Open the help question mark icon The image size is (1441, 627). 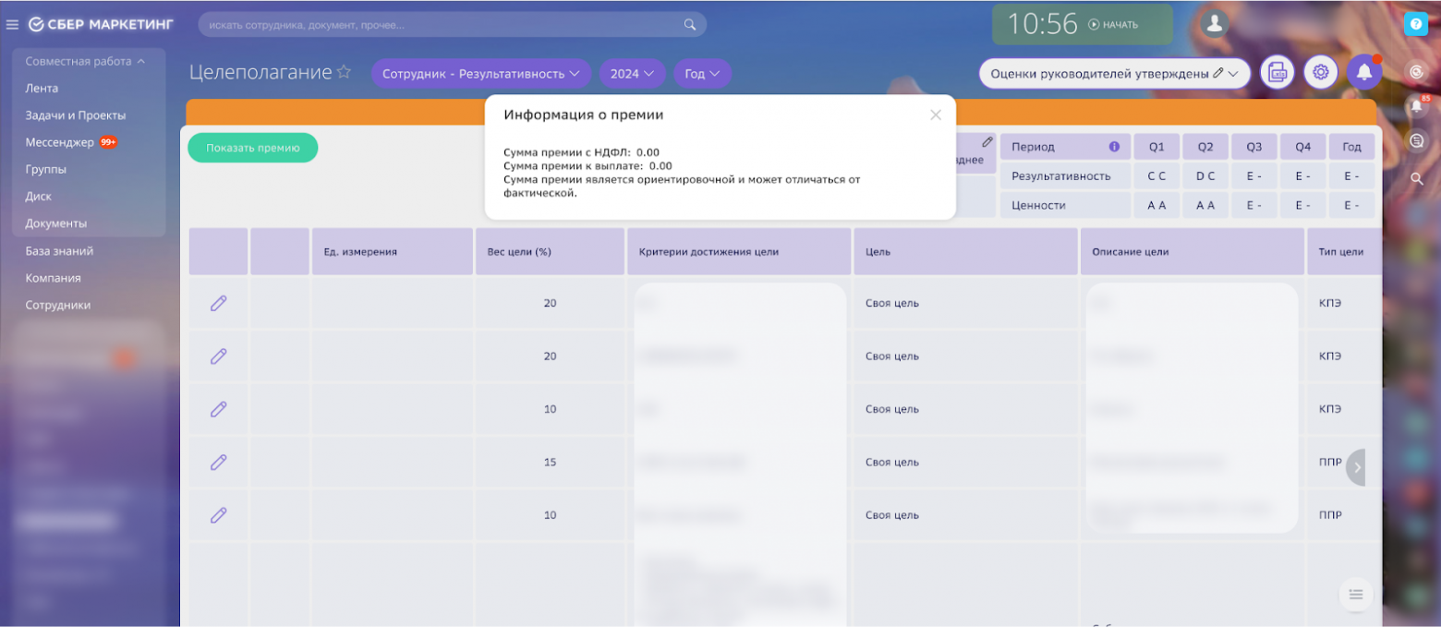[1416, 24]
